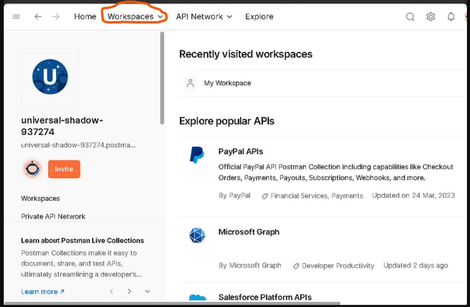470x307 pixels.
Task: Open the Workspaces dropdown in top bar
Action: click(x=135, y=17)
